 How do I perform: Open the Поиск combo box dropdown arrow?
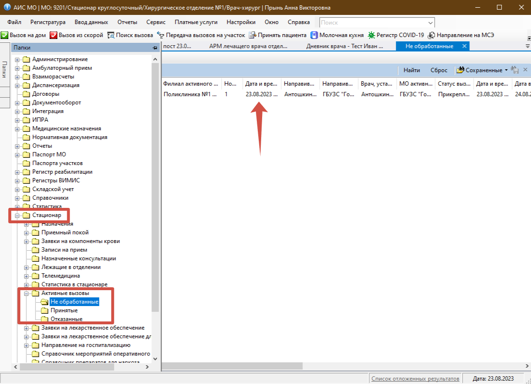430,23
